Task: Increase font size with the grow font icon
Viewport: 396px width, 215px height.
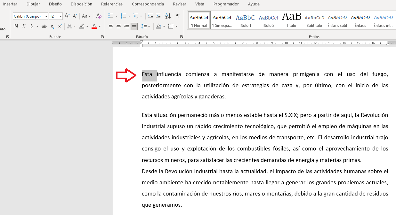Action: 67,16
